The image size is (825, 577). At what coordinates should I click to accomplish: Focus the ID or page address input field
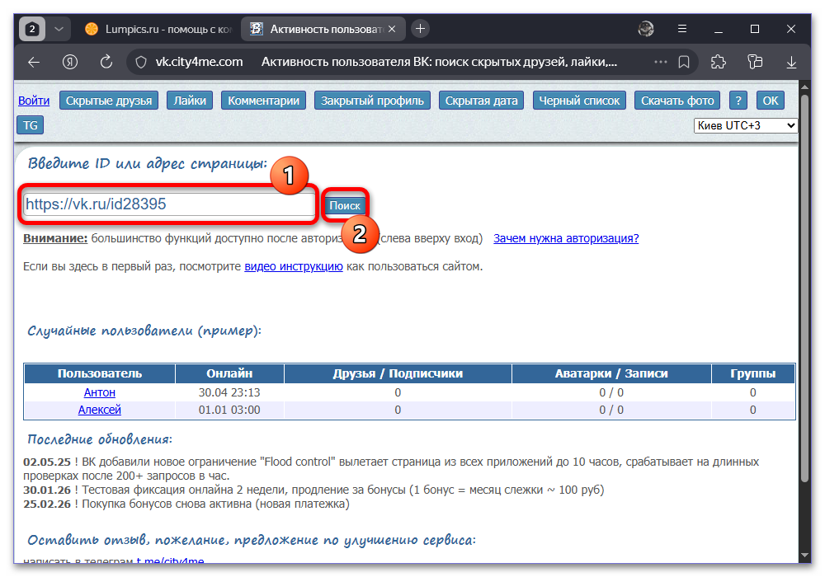click(169, 204)
